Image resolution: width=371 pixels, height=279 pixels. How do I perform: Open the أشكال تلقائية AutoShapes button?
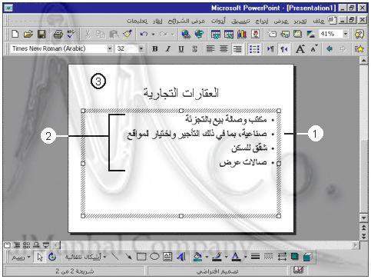click(85, 257)
